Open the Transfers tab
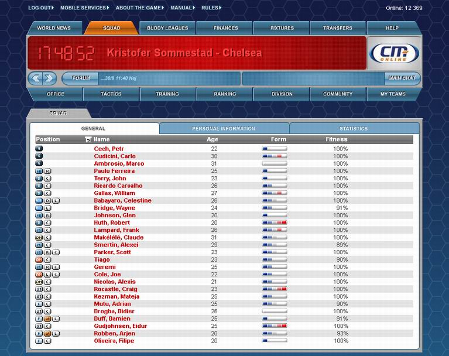The width and height of the screenshot is (449, 356). click(338, 28)
